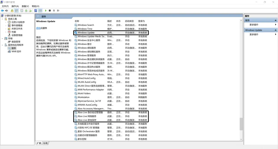Open 更多操作 under 服务 actions
This screenshot has width=278, height=149.
(254, 24)
